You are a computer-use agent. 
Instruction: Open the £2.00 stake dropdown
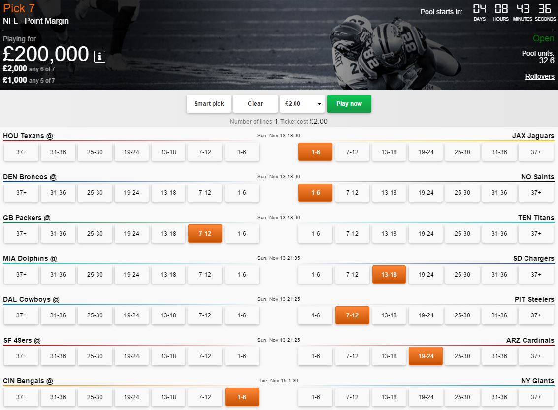coord(302,104)
